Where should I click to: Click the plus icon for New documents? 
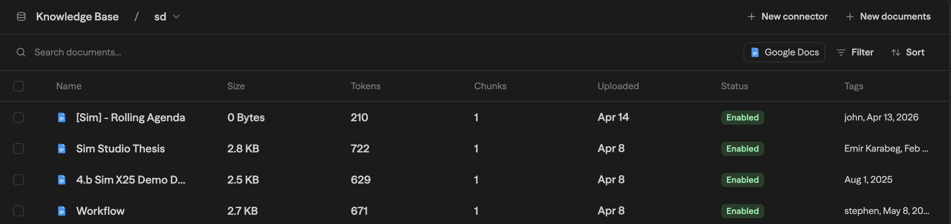point(850,17)
